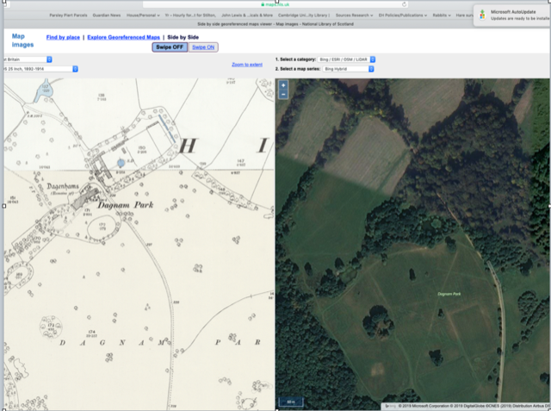Open the Parsley Piert Parcels bookmark

[68, 16]
